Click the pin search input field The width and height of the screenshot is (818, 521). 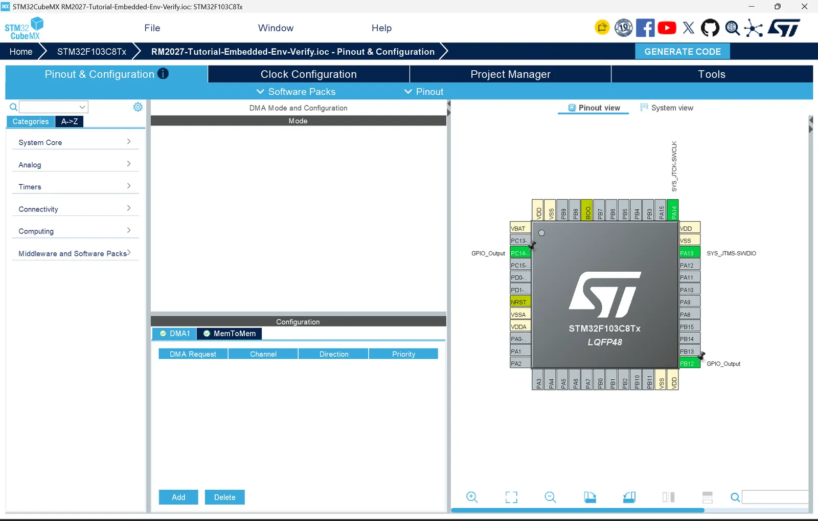pyautogui.click(x=776, y=497)
